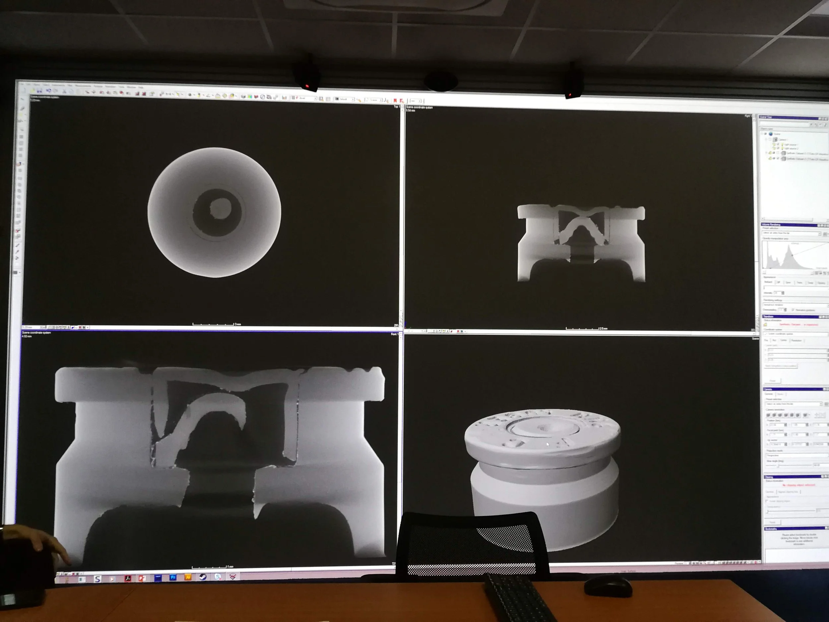This screenshot has height=622, width=829.
Task: Click the Intensity stepper in the Appearance section
Action: click(783, 293)
